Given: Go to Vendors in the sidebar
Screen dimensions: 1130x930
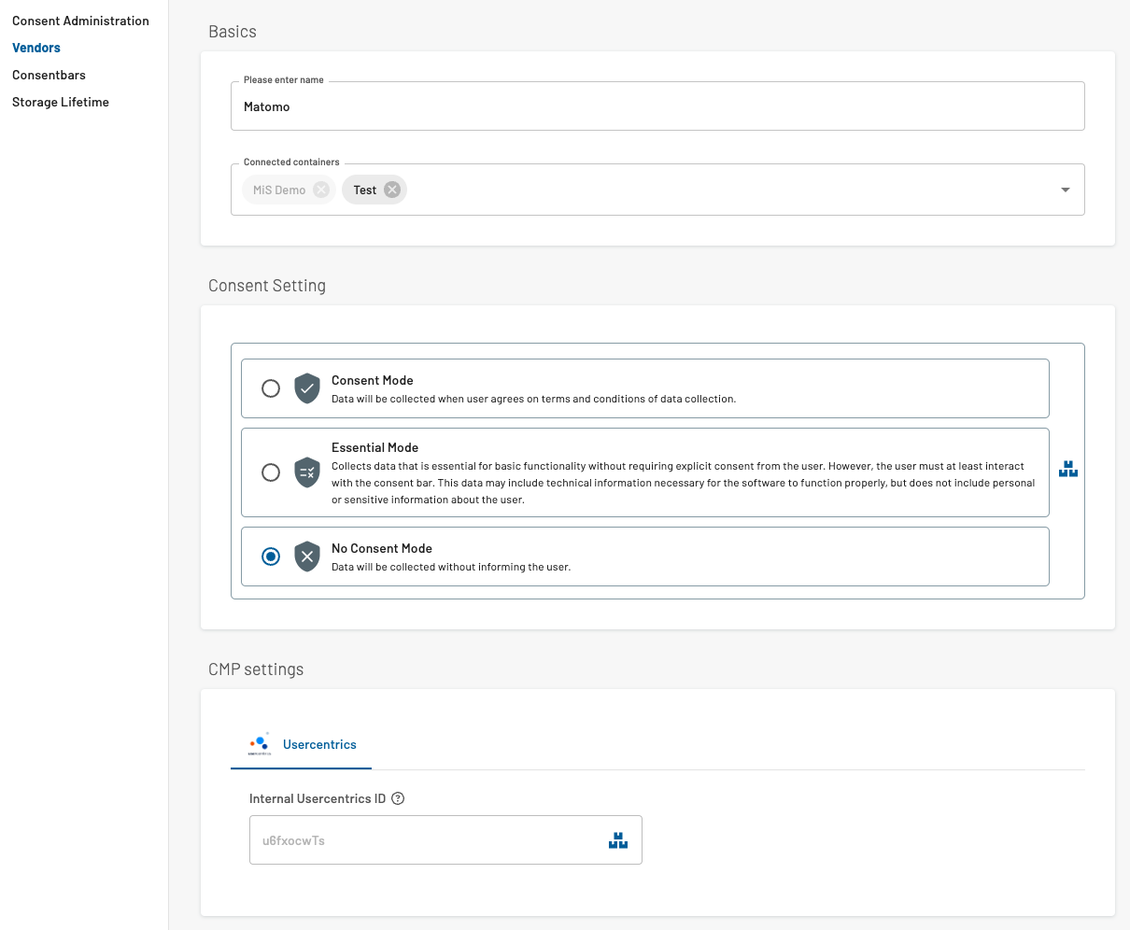Looking at the screenshot, I should [x=36, y=48].
